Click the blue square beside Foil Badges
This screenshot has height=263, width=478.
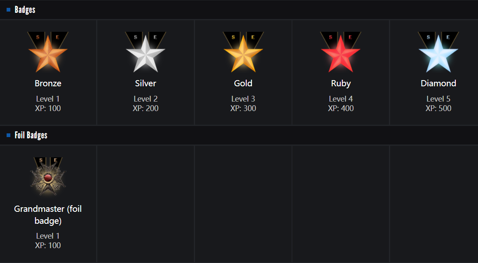click(8, 135)
